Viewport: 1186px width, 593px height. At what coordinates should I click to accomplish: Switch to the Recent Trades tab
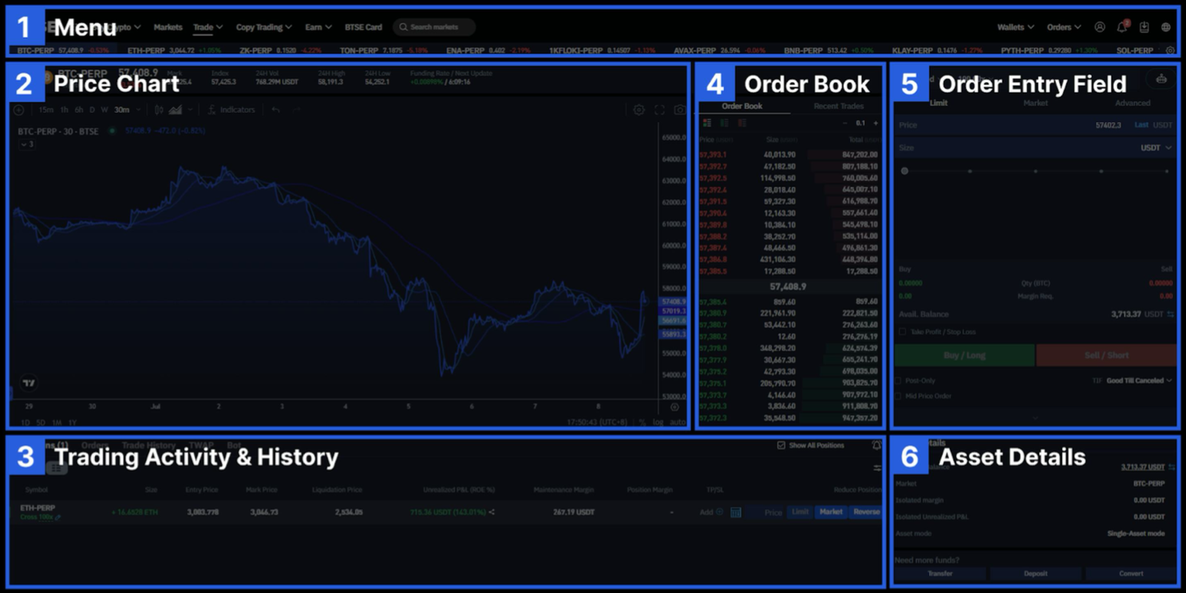838,106
